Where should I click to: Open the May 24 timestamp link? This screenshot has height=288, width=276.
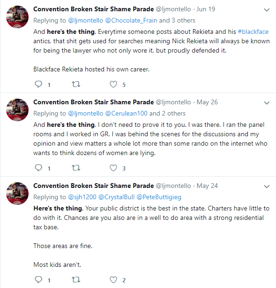click(207, 186)
